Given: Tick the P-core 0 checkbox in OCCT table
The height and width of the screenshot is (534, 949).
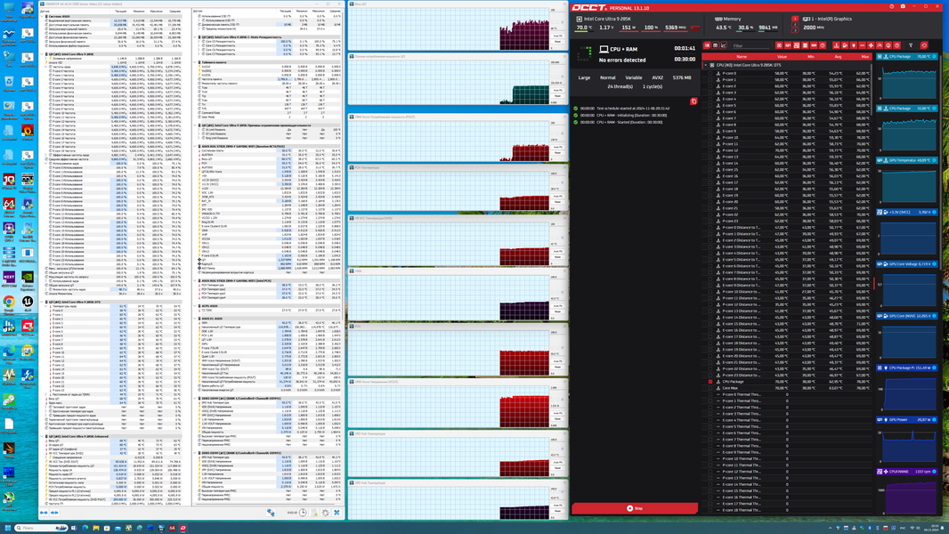Looking at the screenshot, I should [x=710, y=73].
